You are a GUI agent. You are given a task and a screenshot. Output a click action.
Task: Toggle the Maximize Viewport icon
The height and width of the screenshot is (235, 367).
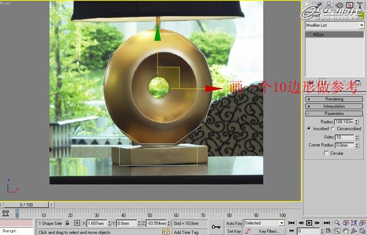362,231
